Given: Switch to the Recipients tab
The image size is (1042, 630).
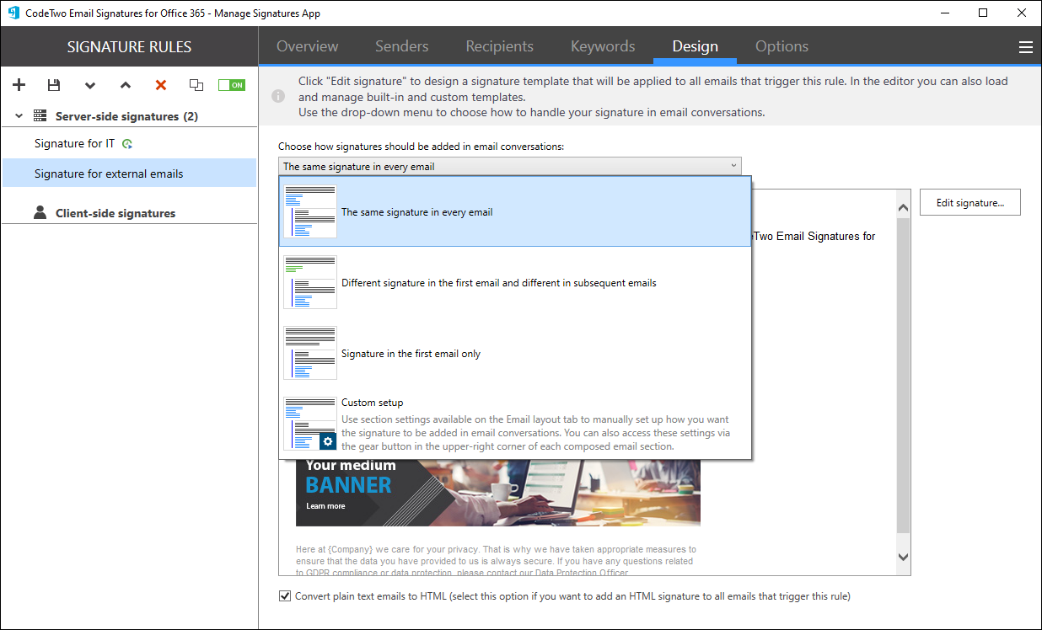Looking at the screenshot, I should point(500,46).
